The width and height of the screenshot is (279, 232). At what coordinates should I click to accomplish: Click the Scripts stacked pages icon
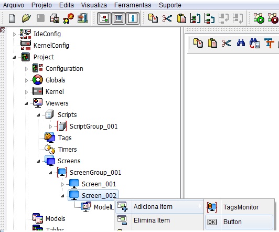pyautogui.click(x=49, y=114)
